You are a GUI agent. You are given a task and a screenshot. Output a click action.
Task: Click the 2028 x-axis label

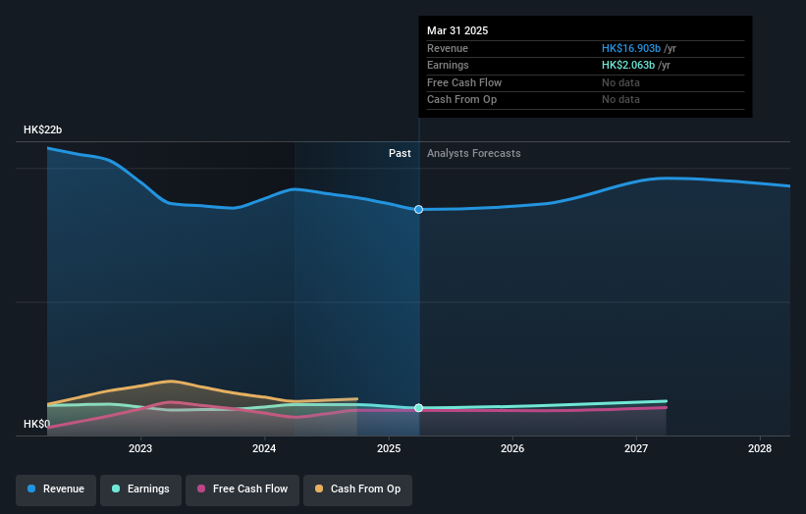760,448
